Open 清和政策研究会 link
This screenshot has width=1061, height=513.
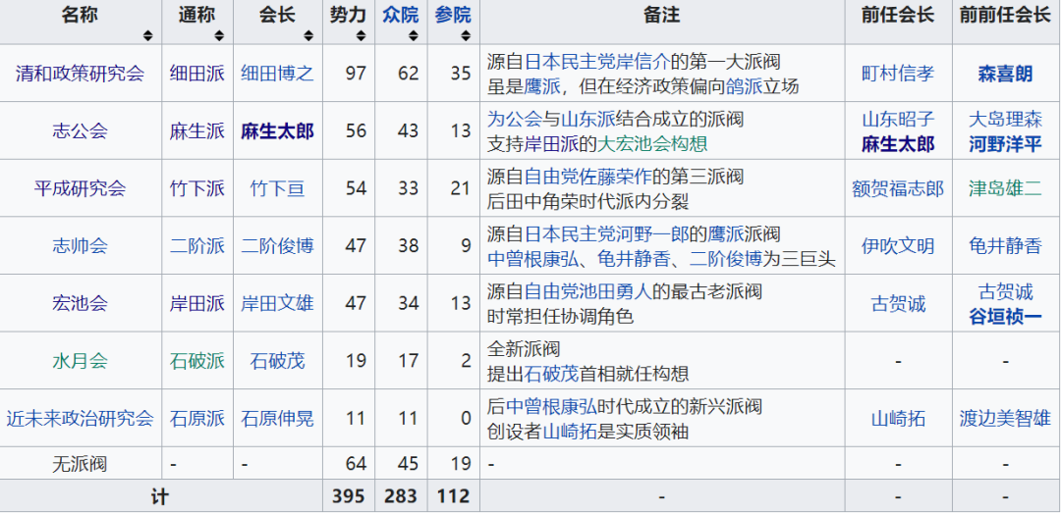pos(80,73)
